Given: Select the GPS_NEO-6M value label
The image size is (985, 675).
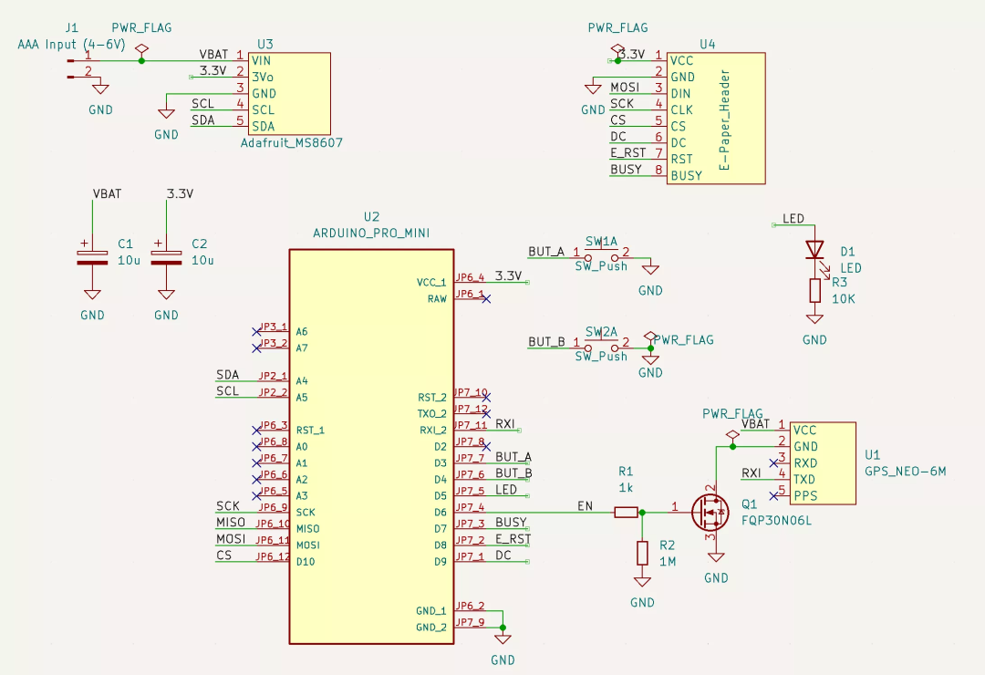Looking at the screenshot, I should click(906, 472).
